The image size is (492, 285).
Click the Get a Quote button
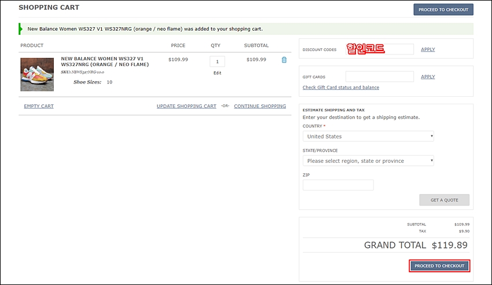pos(444,200)
